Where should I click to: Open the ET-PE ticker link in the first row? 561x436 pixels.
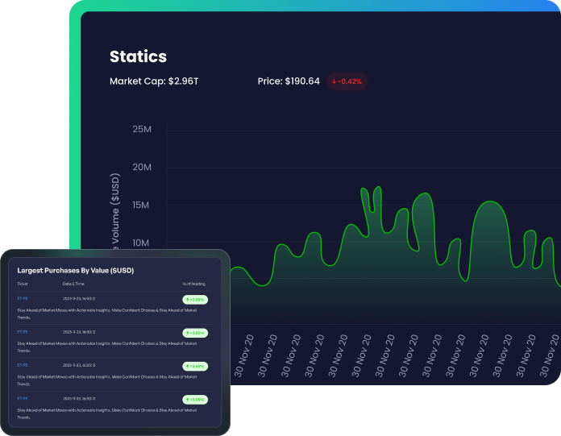pyautogui.click(x=23, y=298)
